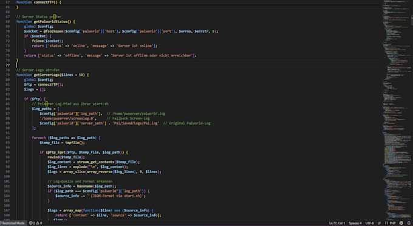Click the '$log_lines = explode' line
This screenshot has height=226, width=413.
tap(87, 166)
